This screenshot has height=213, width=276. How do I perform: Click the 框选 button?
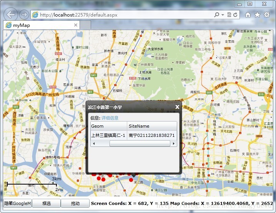pos(47,203)
